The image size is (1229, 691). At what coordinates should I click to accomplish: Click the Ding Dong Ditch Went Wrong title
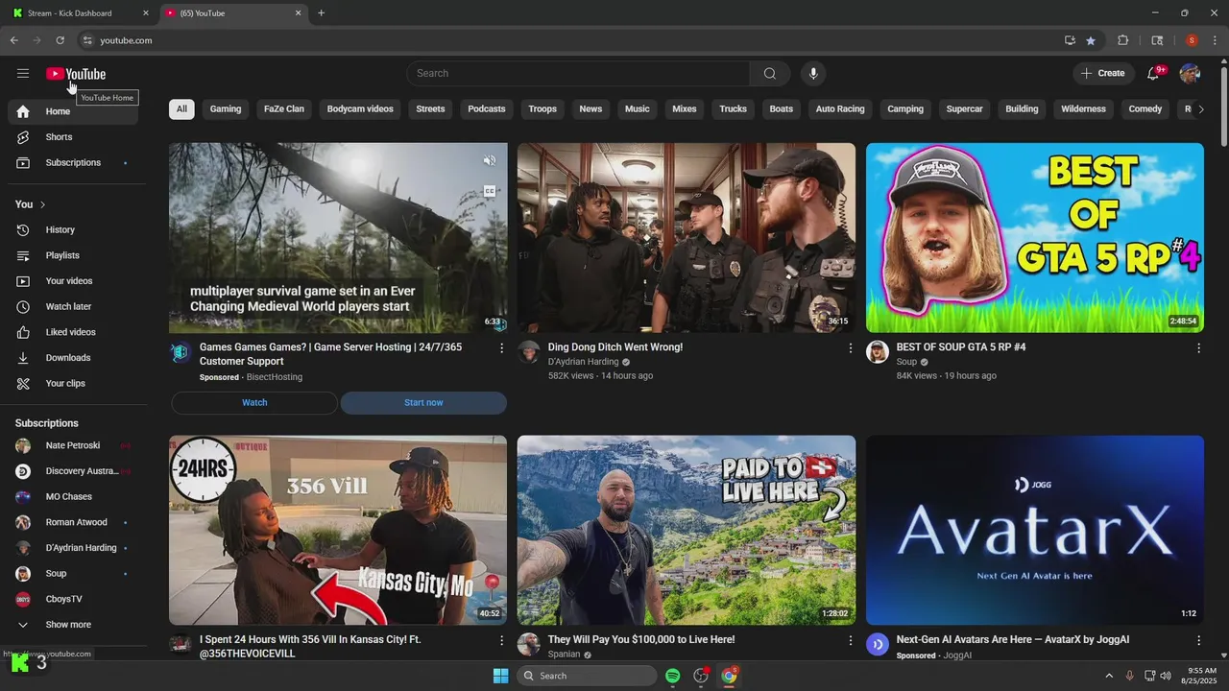(x=615, y=347)
